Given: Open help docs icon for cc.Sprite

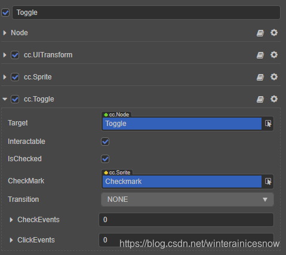Looking at the screenshot, I should (x=260, y=77).
